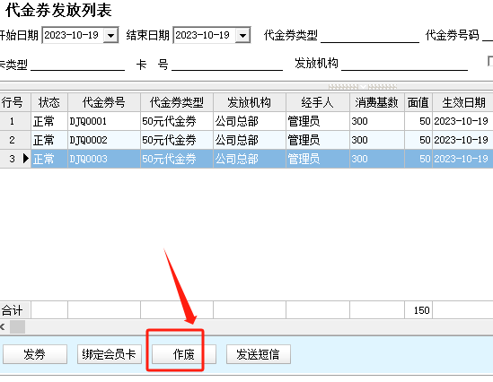The height and width of the screenshot is (382, 493).
Task: Sort by the 代金券号 column header
Action: click(104, 102)
